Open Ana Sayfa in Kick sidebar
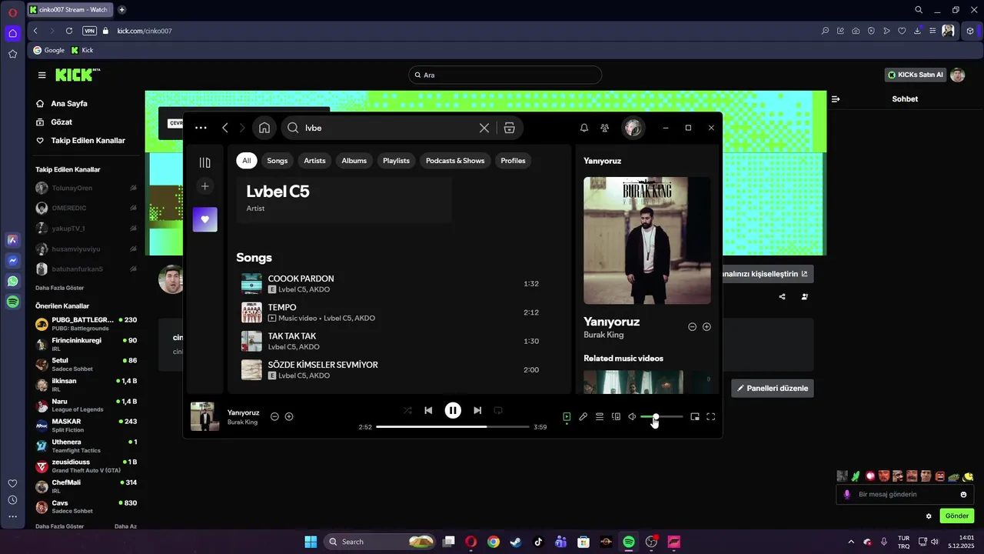 69,103
